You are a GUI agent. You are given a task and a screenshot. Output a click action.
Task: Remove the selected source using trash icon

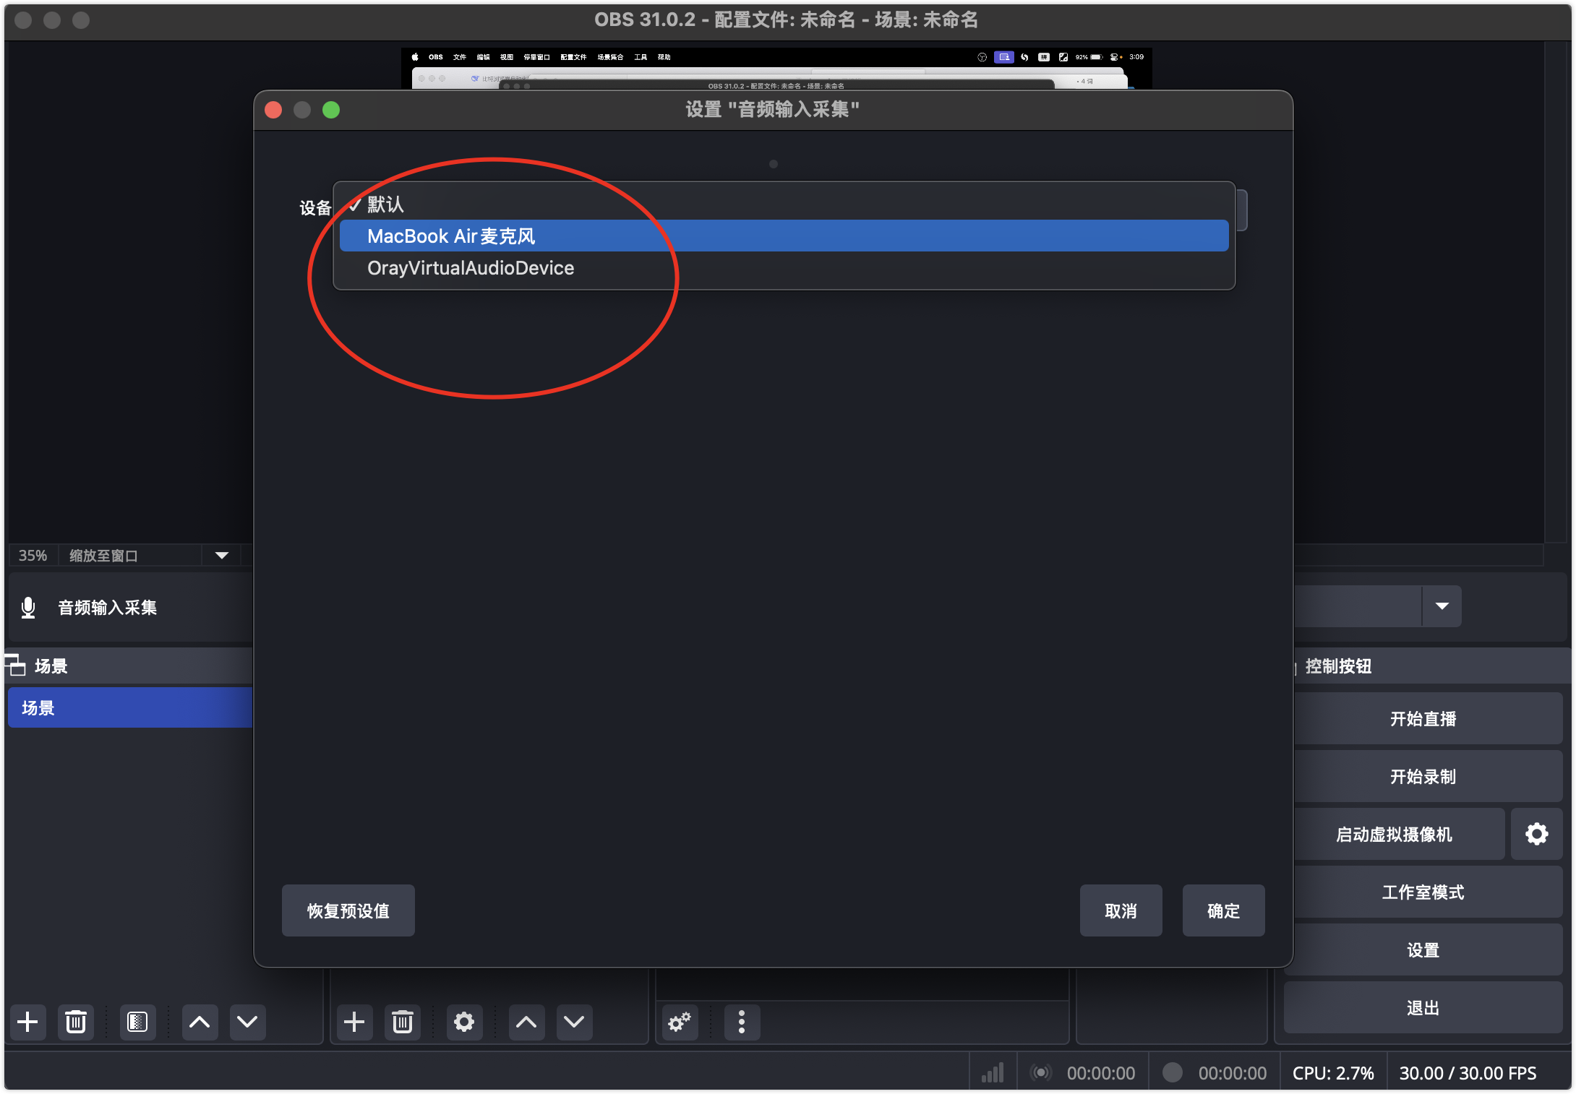point(403,1022)
